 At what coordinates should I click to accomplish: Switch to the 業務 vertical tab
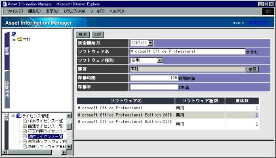pos(6,132)
